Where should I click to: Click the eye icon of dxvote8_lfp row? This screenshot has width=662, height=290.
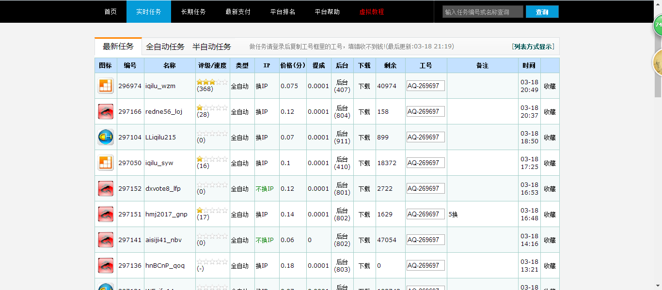pyautogui.click(x=105, y=188)
